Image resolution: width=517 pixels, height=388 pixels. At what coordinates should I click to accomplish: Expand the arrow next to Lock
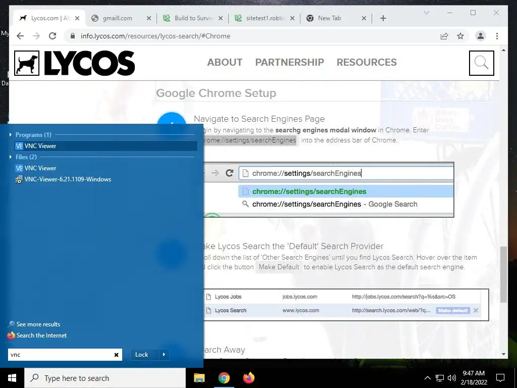click(164, 355)
